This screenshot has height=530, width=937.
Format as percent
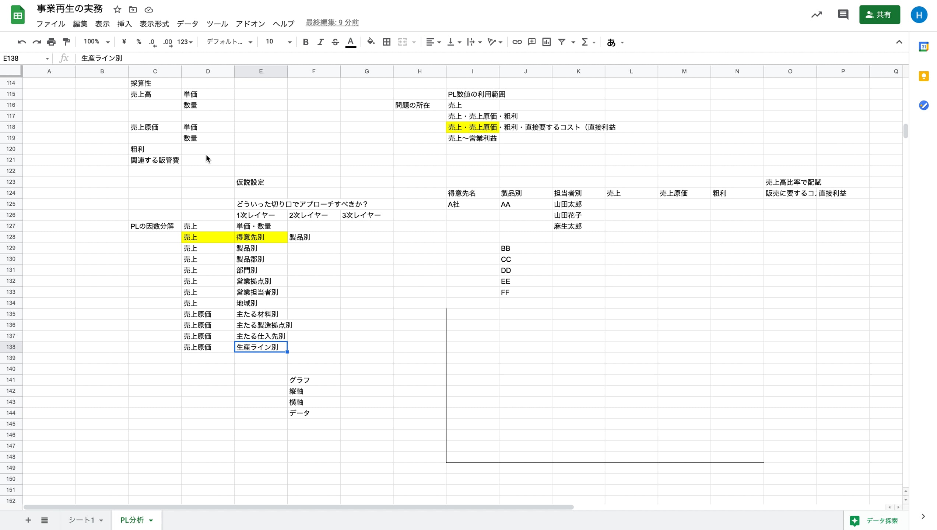pyautogui.click(x=138, y=42)
